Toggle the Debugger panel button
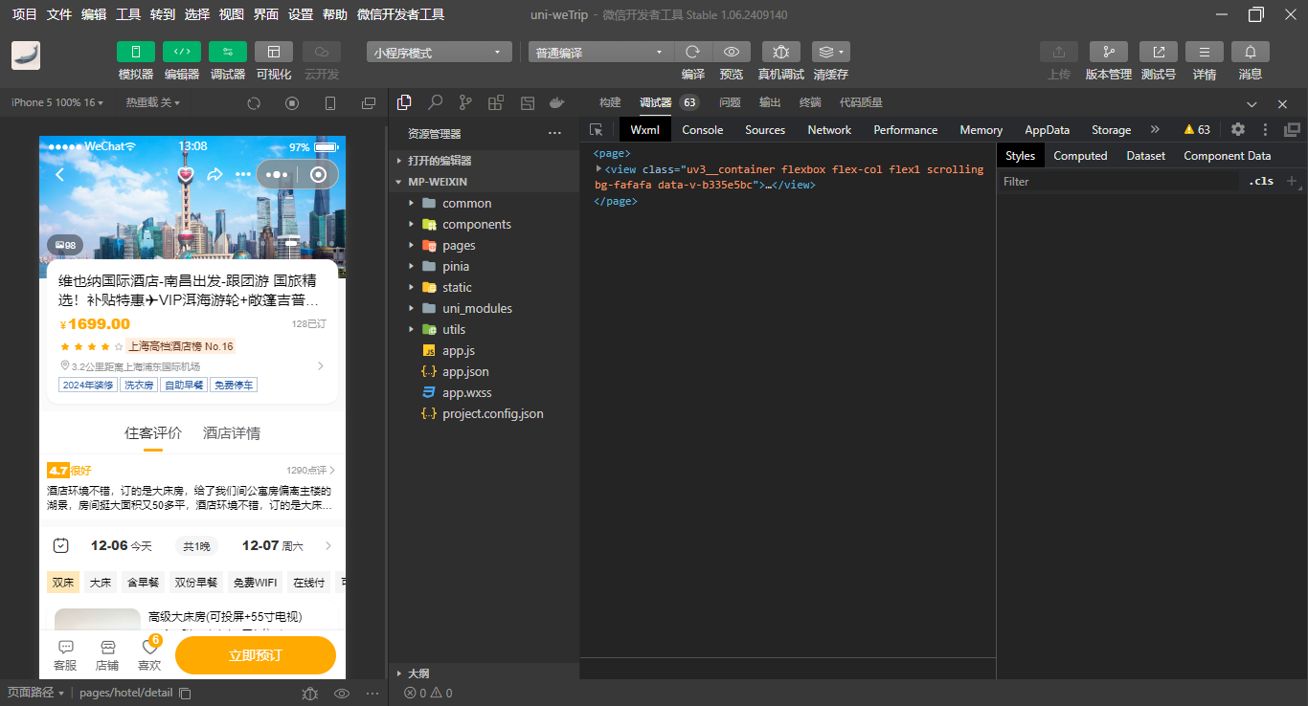 [227, 52]
